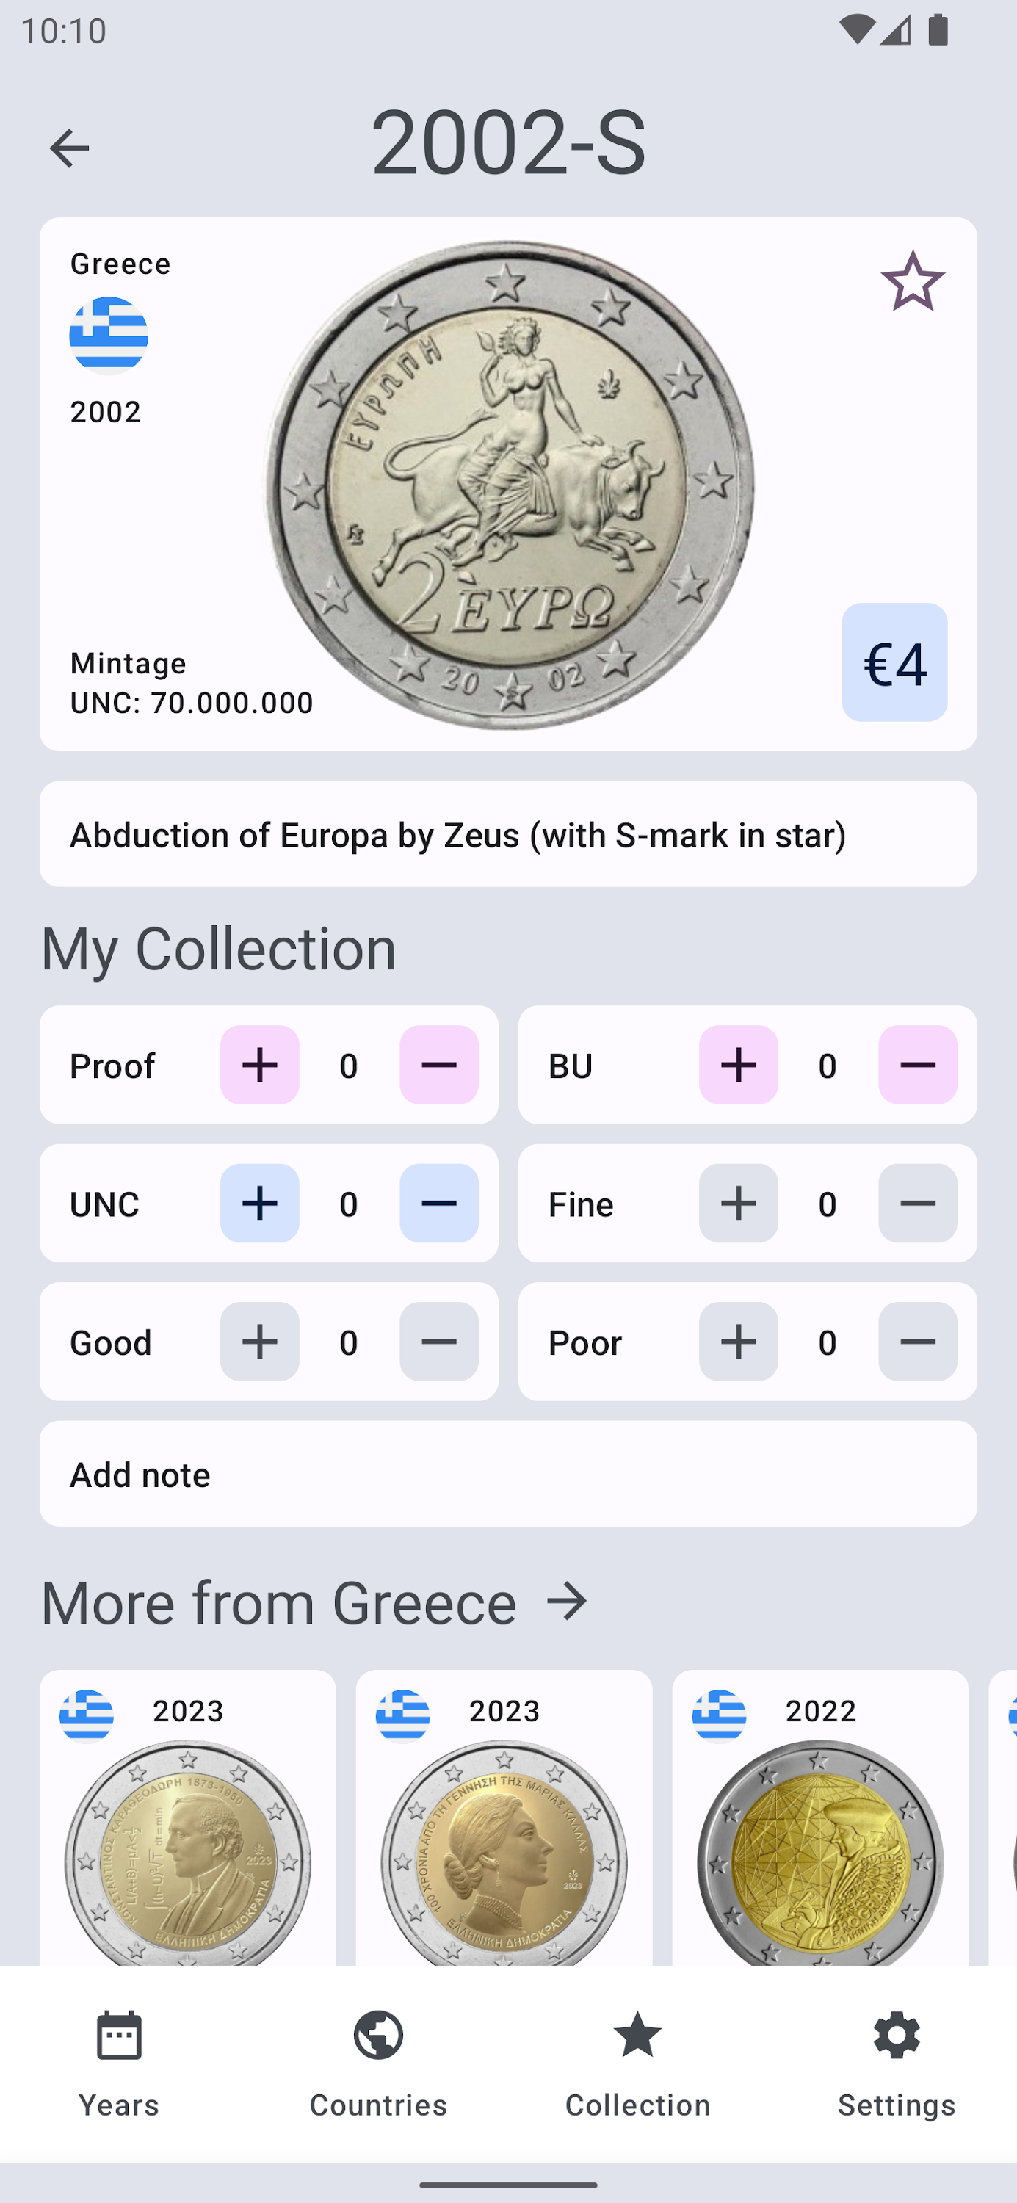Viewport: 1017px width, 2203px height.
Task: Increment the Fine grade count
Action: click(738, 1204)
